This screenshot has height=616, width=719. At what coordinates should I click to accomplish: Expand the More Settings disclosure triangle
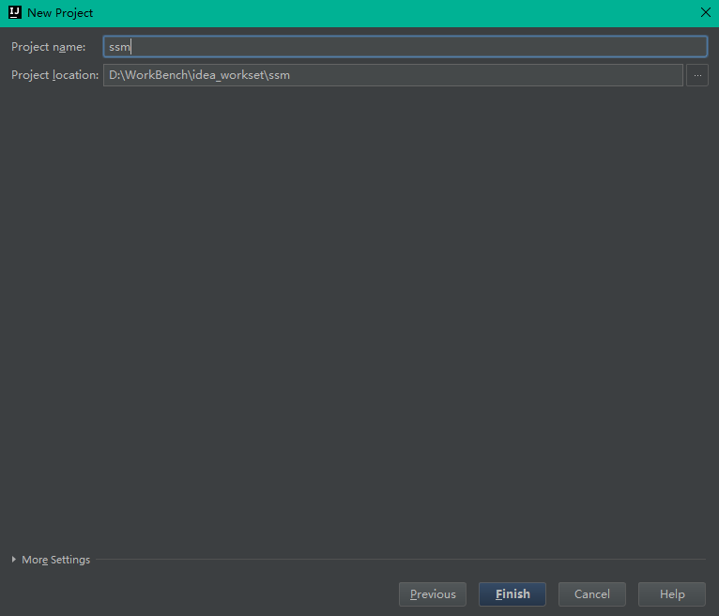coord(14,559)
